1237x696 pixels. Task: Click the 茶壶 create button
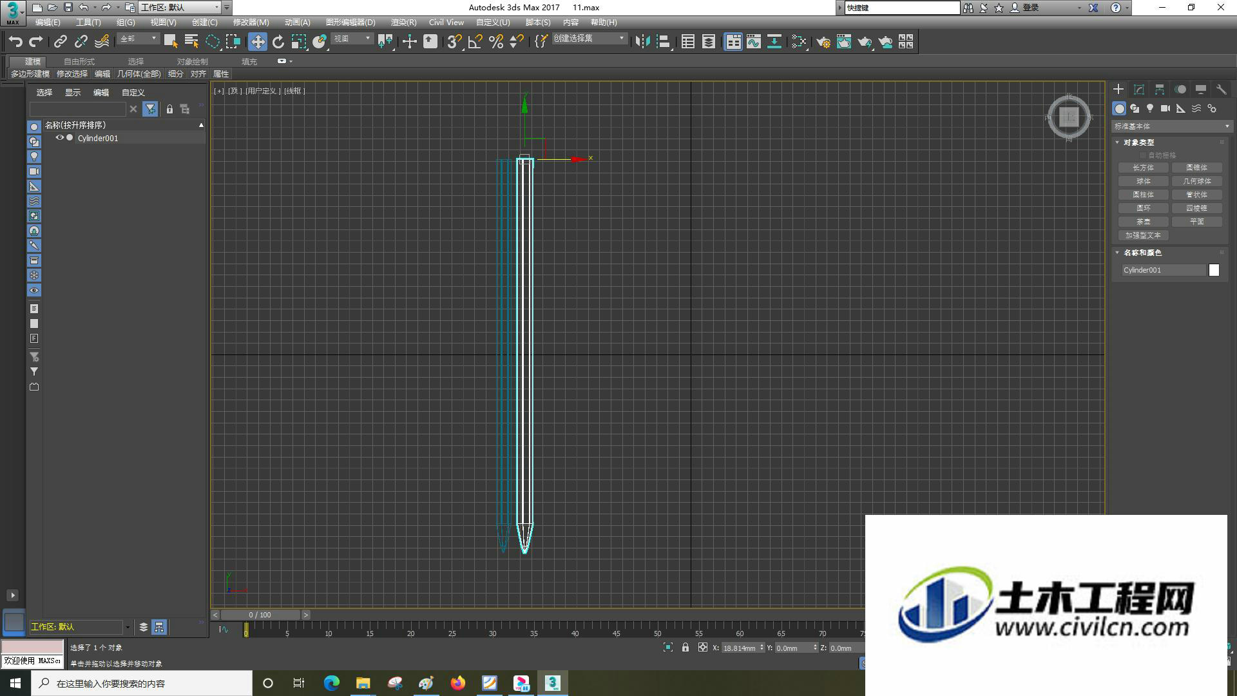click(x=1144, y=222)
